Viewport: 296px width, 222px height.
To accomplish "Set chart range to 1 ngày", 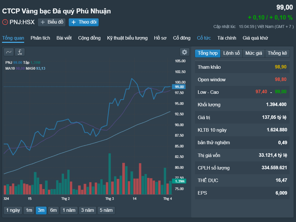I will click(x=13, y=210).
